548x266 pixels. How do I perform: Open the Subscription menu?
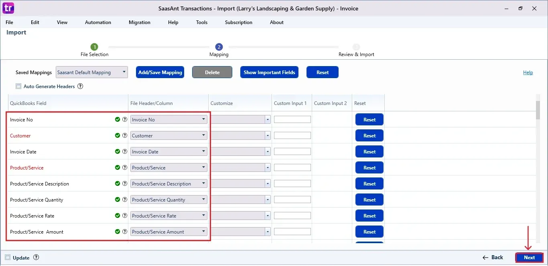239,22
